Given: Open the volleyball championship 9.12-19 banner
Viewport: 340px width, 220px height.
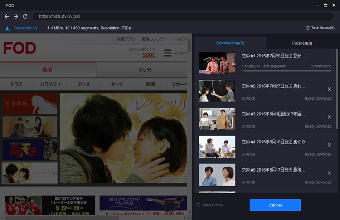Looking at the screenshot, I should pos(50,205).
